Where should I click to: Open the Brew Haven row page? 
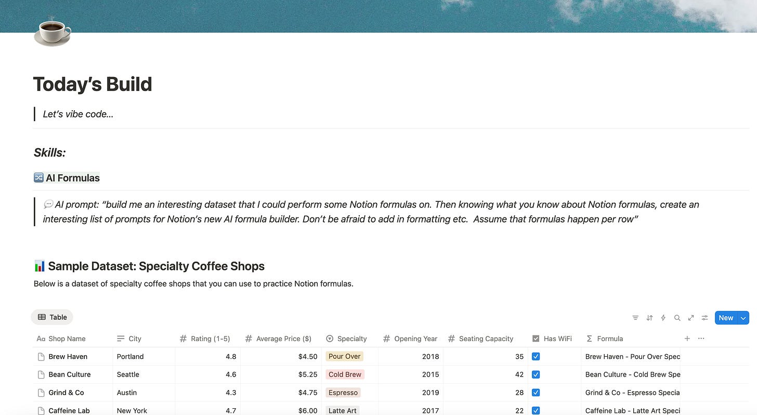click(68, 357)
